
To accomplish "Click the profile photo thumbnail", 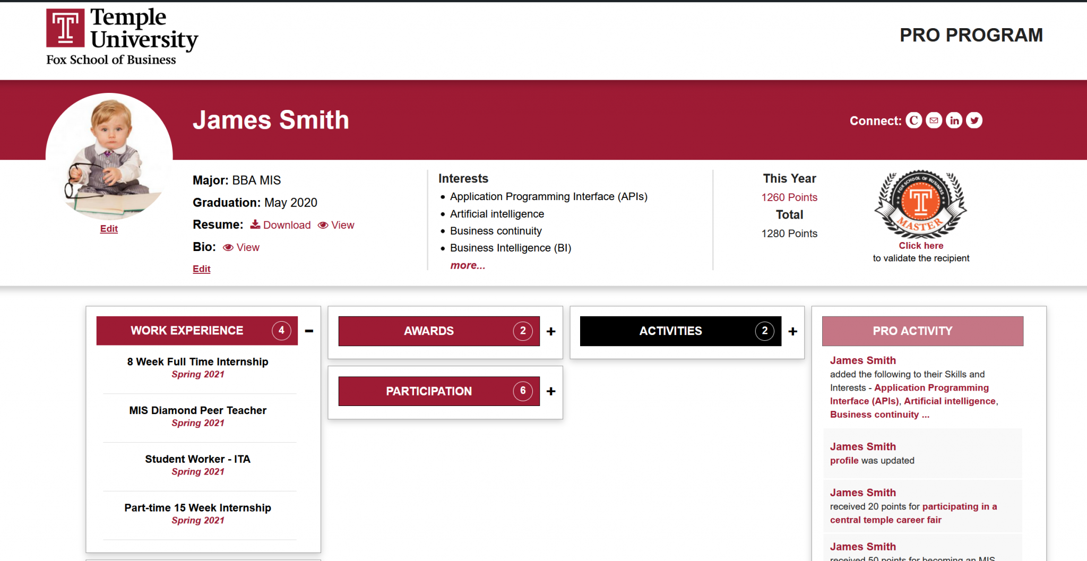I will (109, 157).
